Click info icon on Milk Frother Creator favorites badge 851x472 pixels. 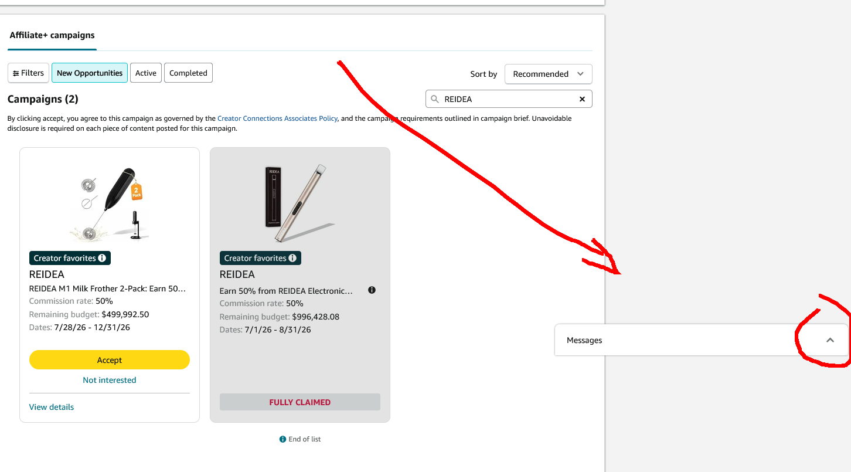click(x=102, y=258)
